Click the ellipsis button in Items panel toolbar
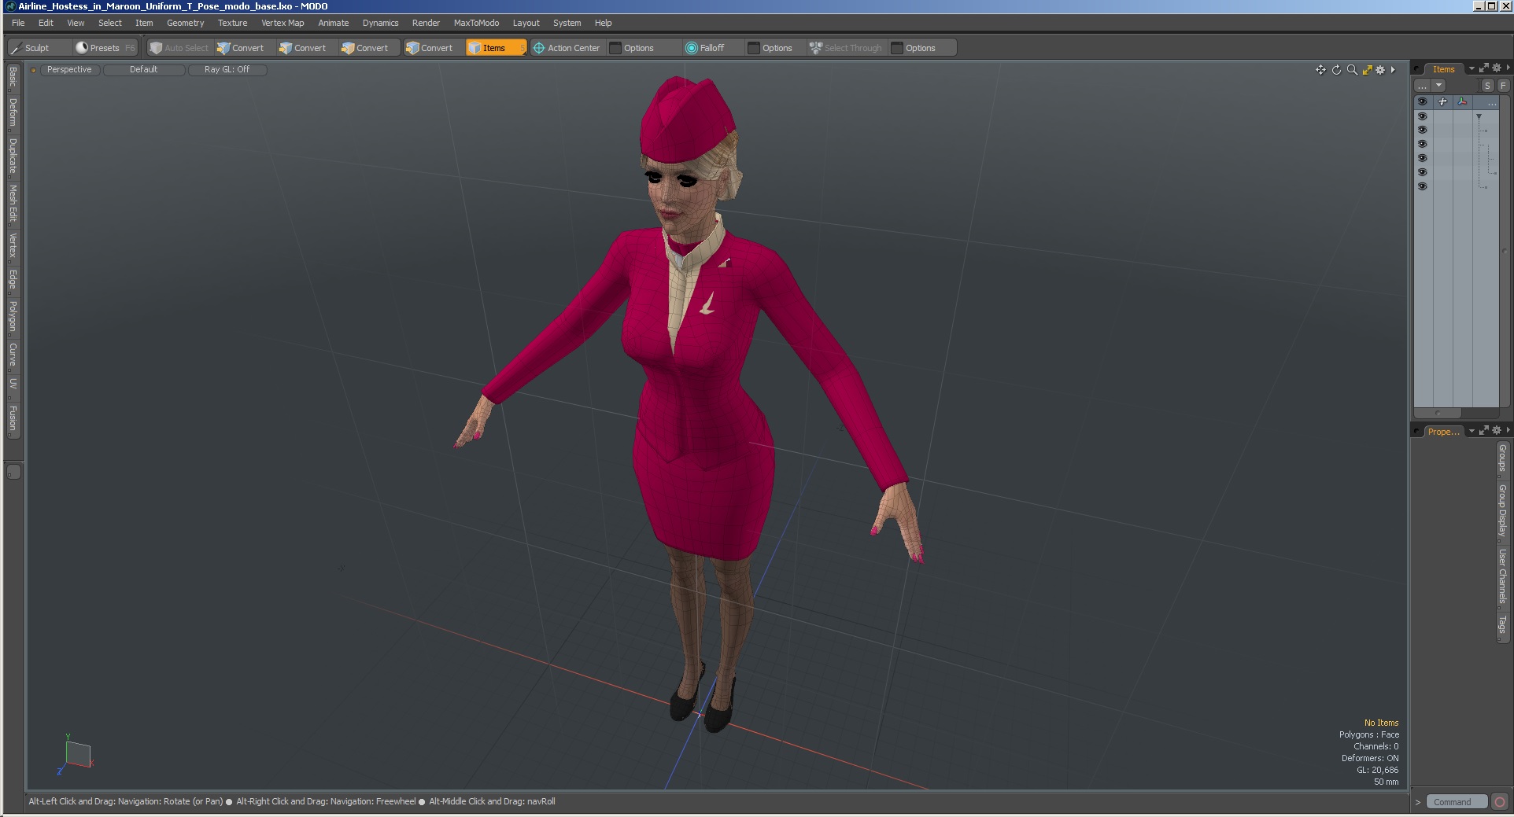 (x=1423, y=86)
